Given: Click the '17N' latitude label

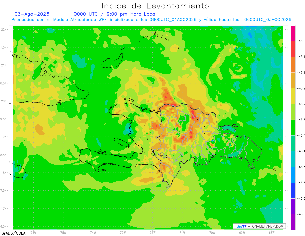Looking at the screenshot, I should [x=4, y=209].
